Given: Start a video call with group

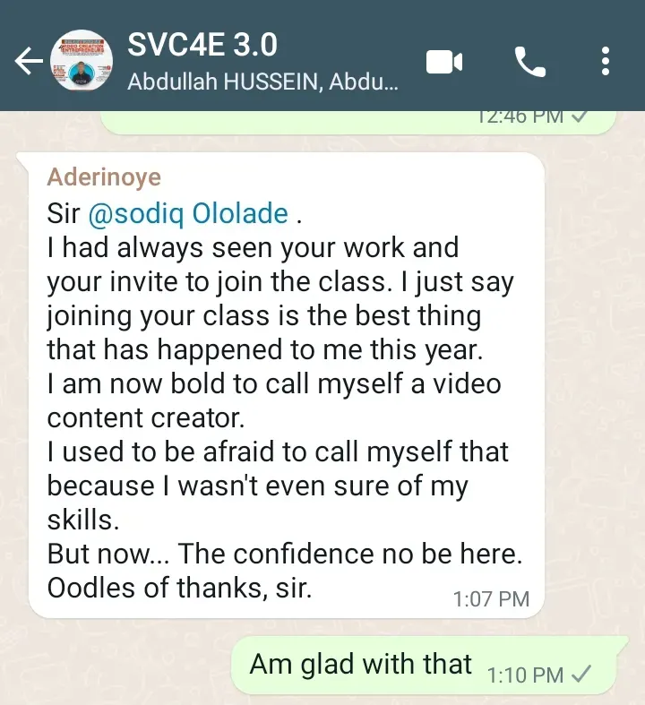Looking at the screenshot, I should pos(444,62).
